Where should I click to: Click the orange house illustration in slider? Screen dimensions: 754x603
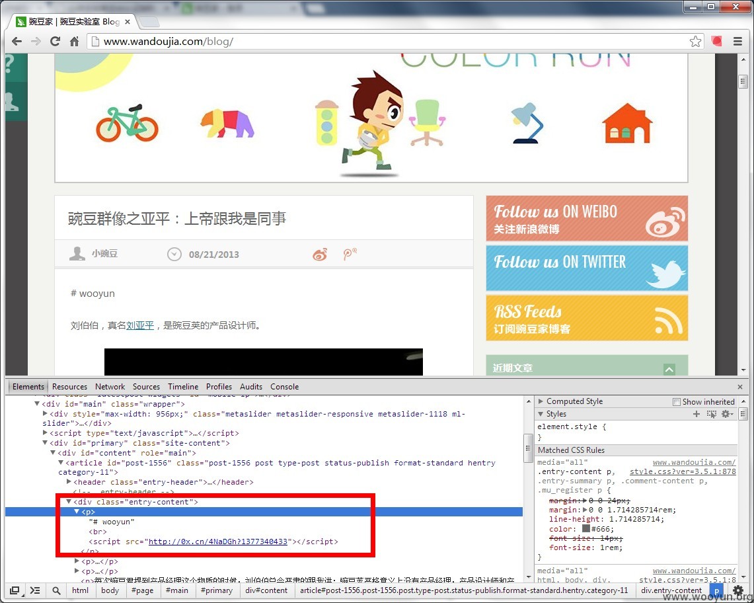[626, 123]
